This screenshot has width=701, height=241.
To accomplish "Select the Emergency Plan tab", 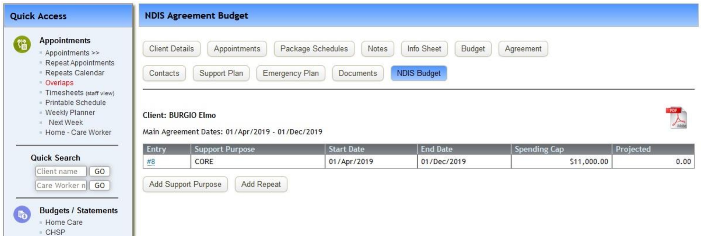I will [x=291, y=73].
